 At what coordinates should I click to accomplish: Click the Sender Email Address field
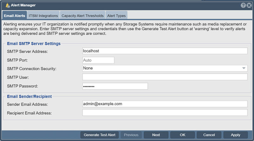pyautogui.click(x=165, y=104)
